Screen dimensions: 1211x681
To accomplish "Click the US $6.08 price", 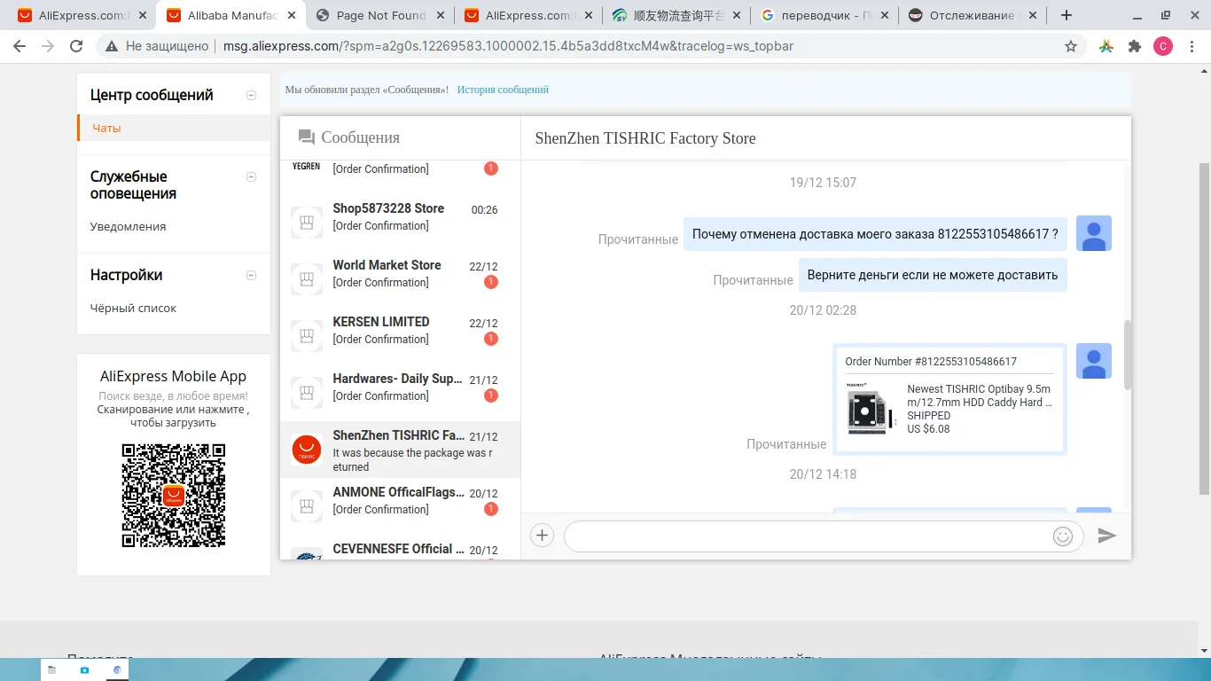I will [928, 428].
